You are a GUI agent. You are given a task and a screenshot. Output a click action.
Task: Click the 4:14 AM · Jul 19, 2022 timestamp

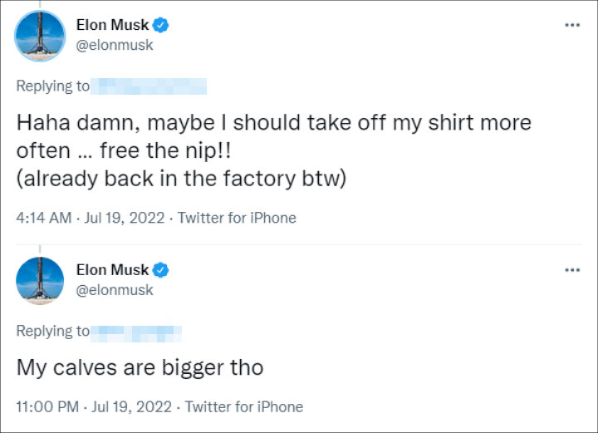[x=89, y=218]
